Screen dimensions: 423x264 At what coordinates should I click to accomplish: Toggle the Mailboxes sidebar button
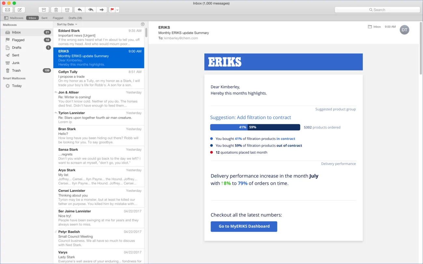(x=14, y=18)
